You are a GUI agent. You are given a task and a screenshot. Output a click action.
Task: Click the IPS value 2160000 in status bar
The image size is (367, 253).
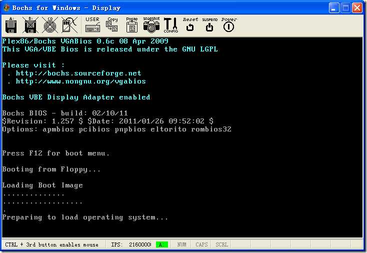point(140,244)
